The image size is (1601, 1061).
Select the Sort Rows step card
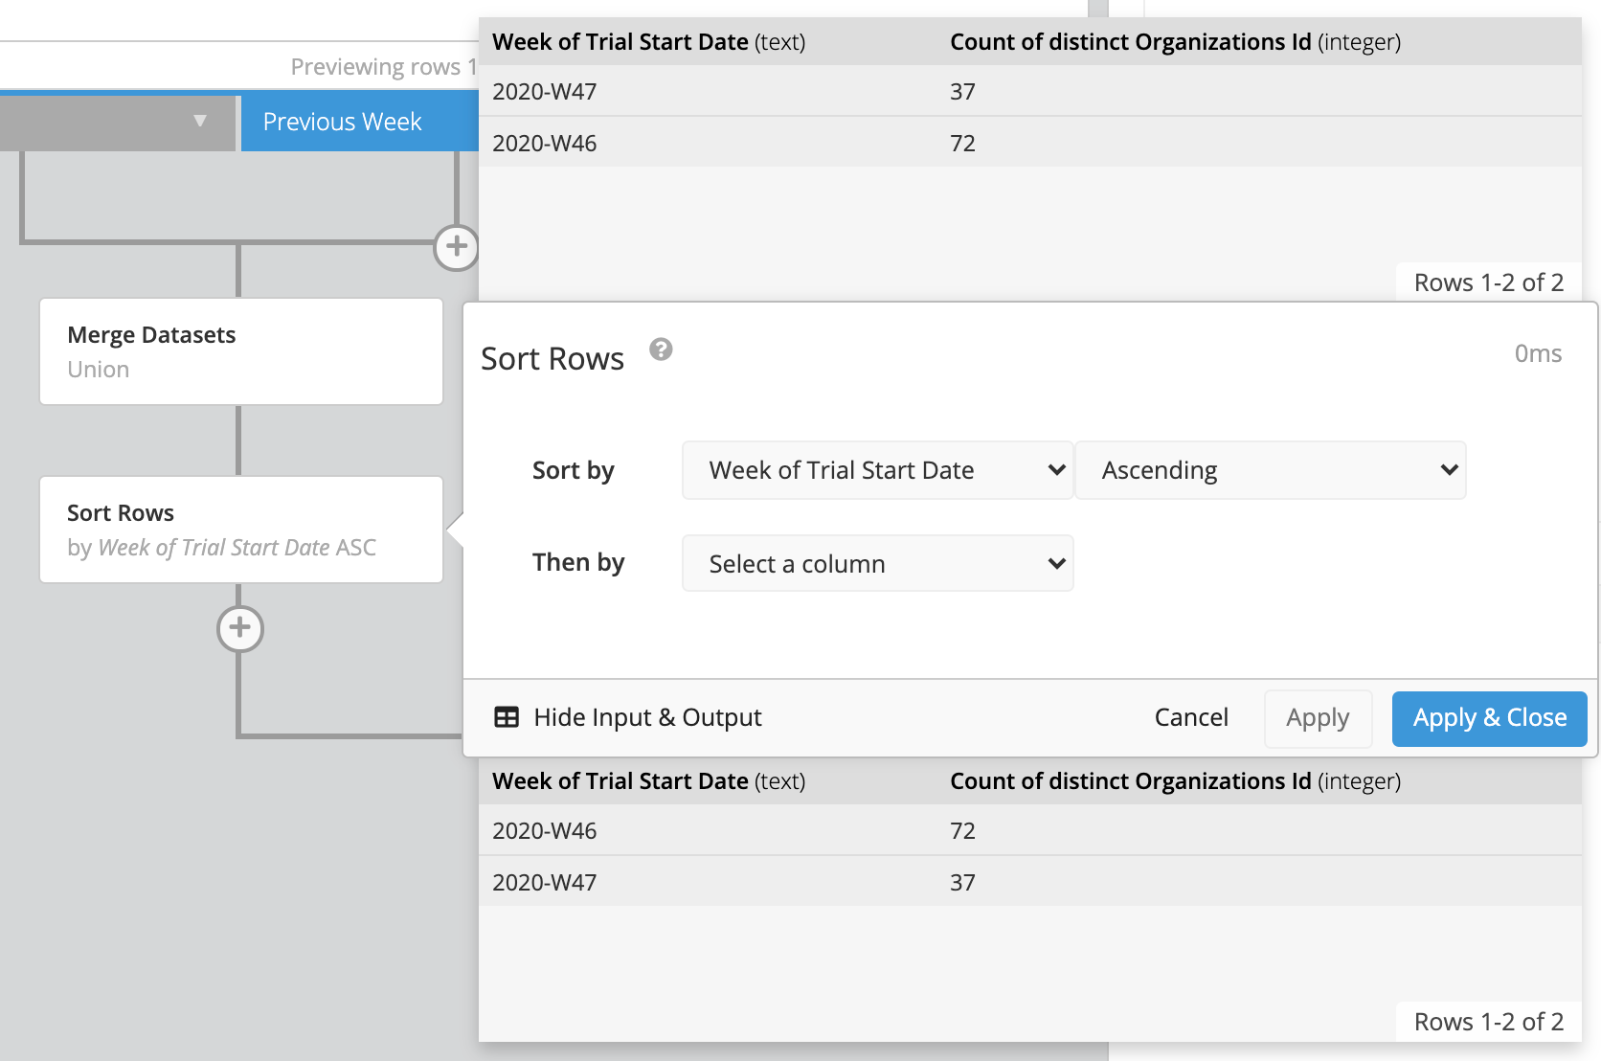[241, 530]
